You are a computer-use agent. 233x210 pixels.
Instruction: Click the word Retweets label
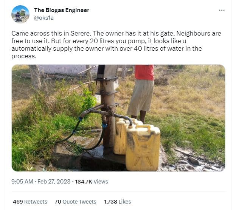click(x=36, y=202)
